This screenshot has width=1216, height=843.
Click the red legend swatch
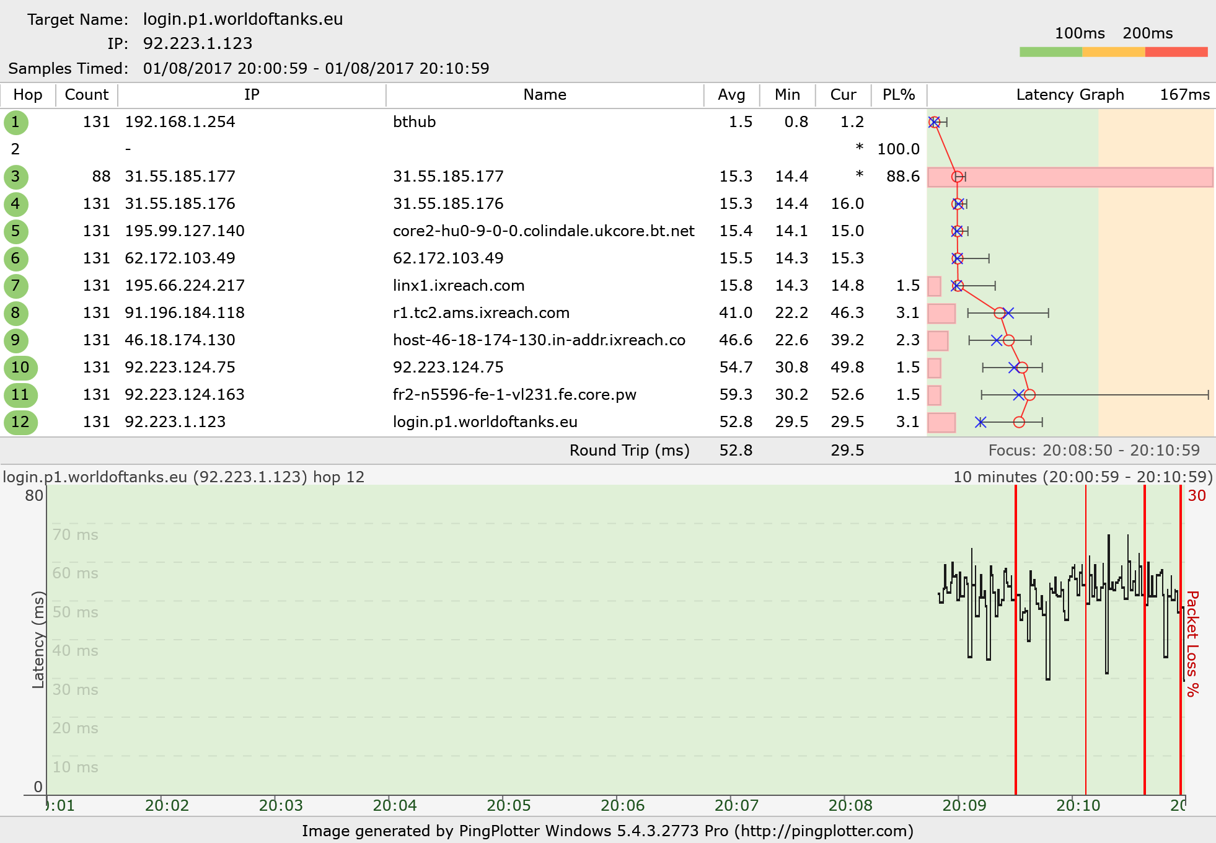coord(1176,52)
